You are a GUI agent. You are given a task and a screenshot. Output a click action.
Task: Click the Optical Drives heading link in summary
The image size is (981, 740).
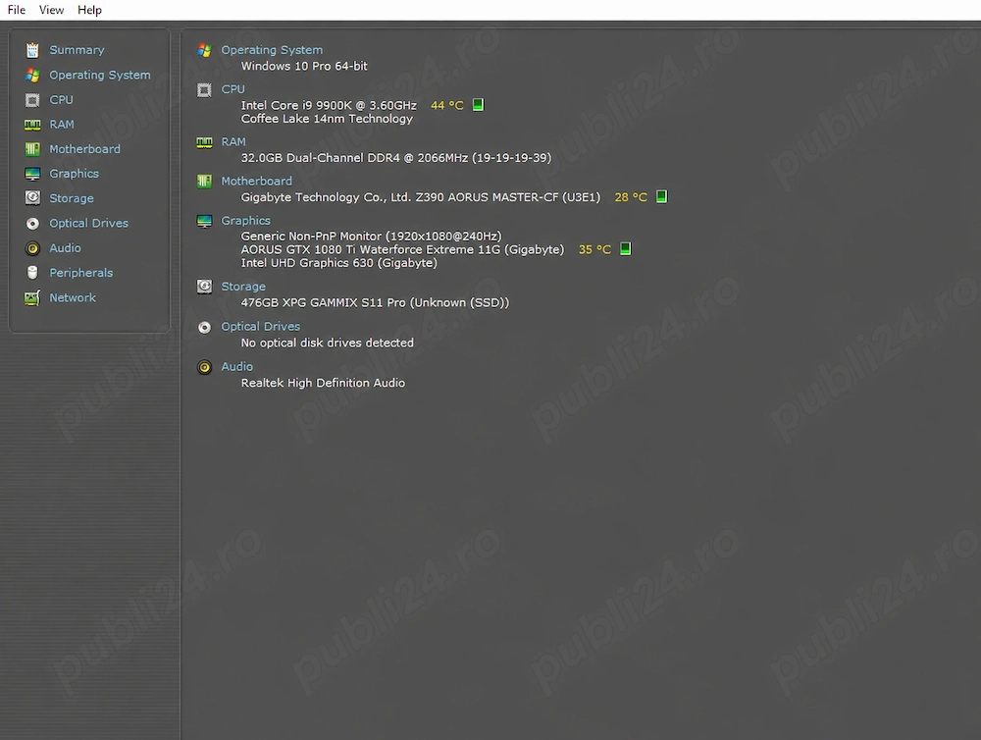pyautogui.click(x=261, y=327)
